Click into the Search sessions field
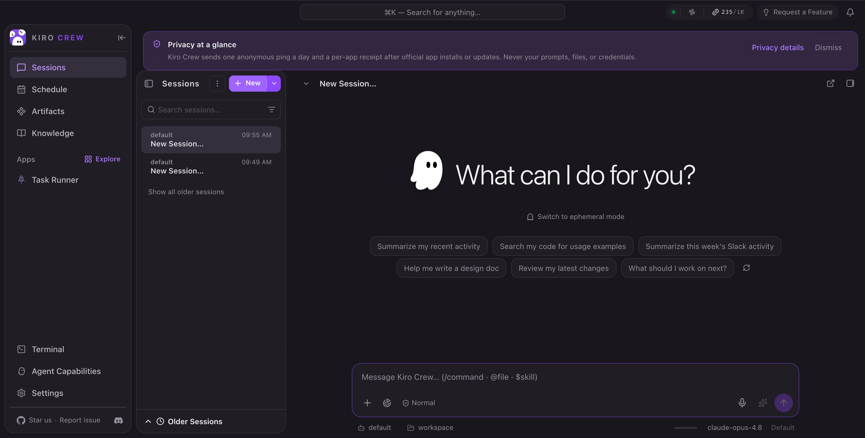Screen dimensions: 865x438 click(x=211, y=109)
